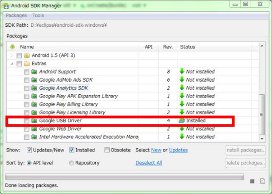Click the Delete packages button

(245, 163)
